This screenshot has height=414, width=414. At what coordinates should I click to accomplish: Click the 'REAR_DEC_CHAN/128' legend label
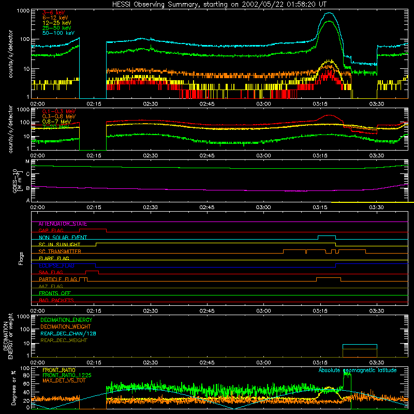pyautogui.click(x=68, y=333)
